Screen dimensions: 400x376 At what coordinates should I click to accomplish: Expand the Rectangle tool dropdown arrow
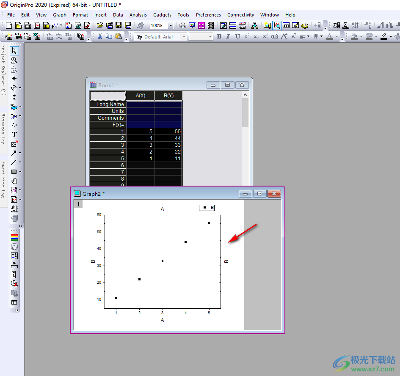coord(20,172)
